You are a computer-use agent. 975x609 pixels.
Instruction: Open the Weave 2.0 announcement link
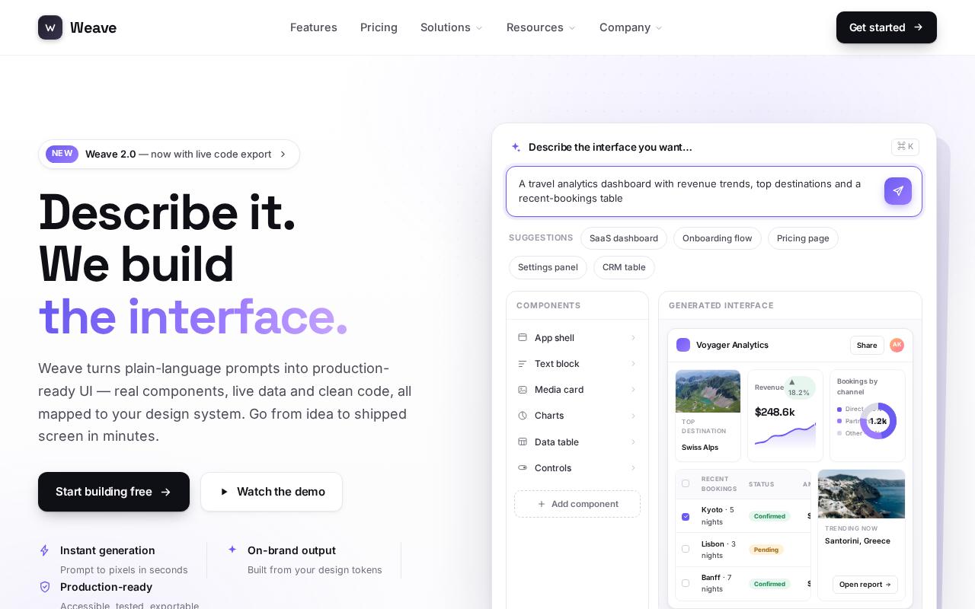[169, 154]
